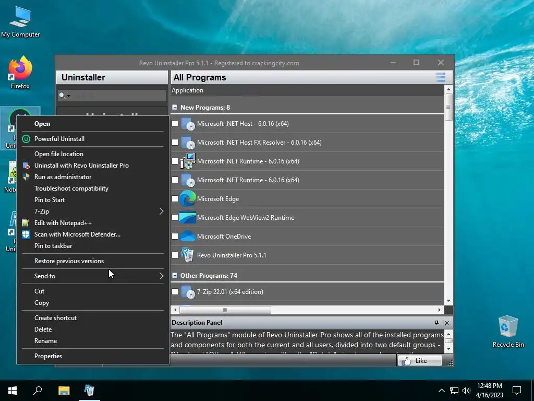534x401 pixels.
Task: Open taskbar search magnifier
Action: click(x=38, y=391)
